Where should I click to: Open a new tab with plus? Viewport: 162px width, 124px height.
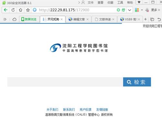[145, 19]
